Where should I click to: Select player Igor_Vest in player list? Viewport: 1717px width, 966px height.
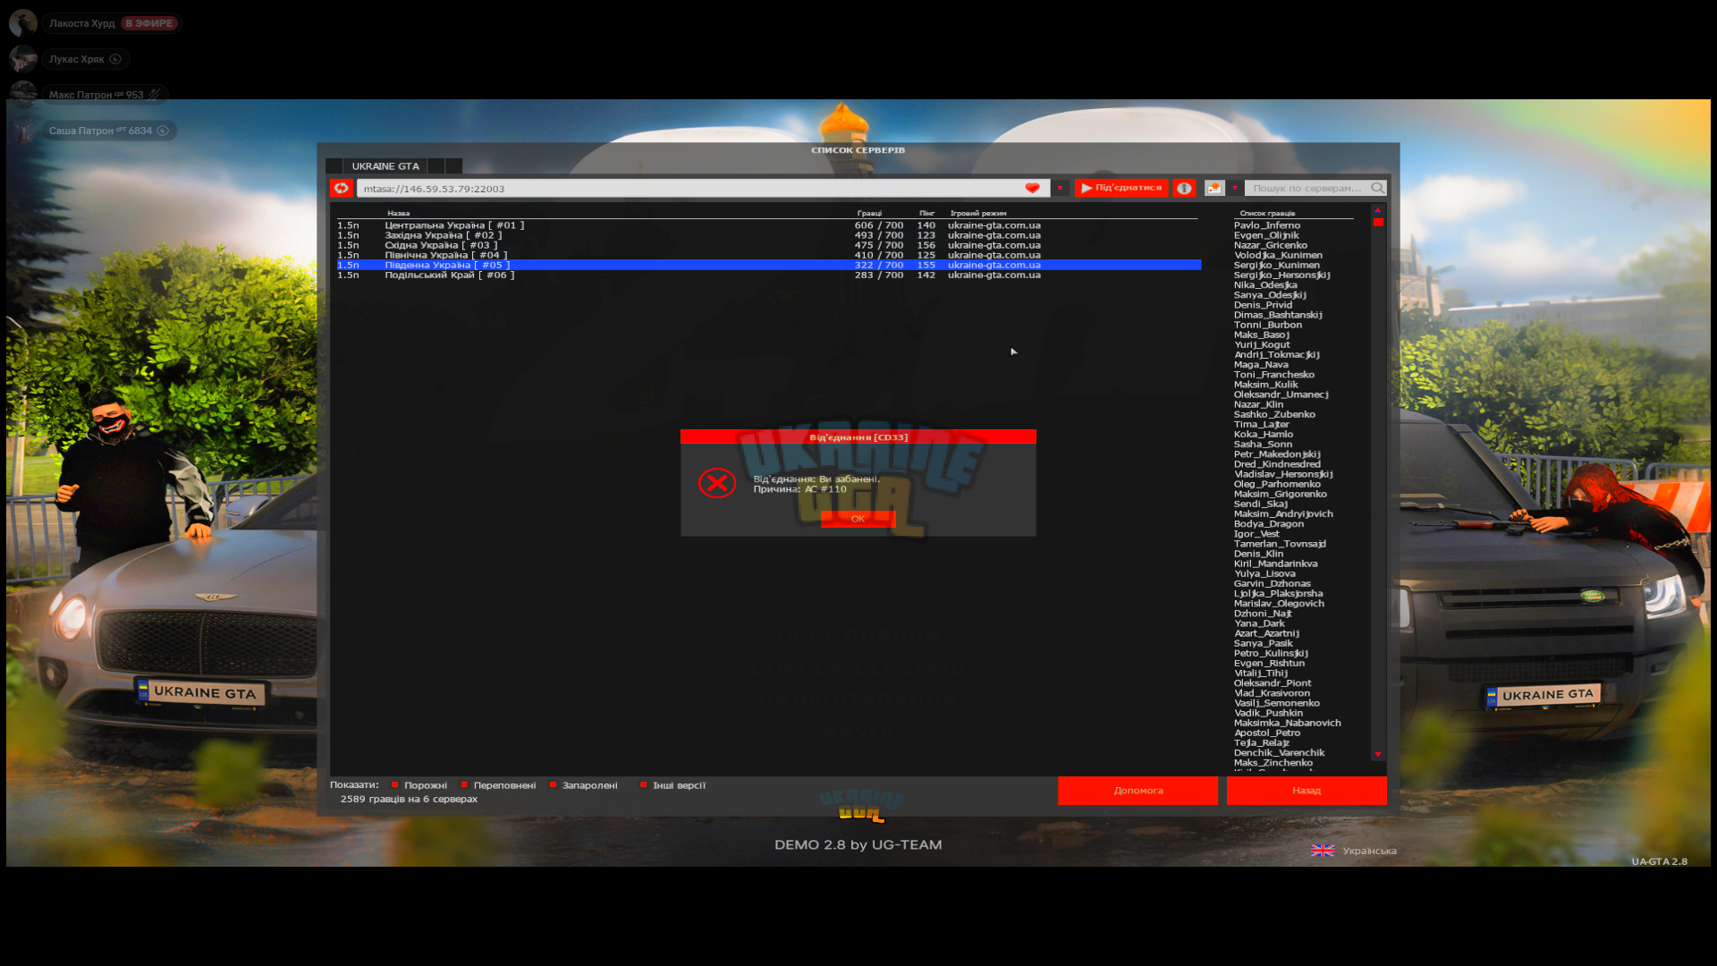pos(1256,534)
